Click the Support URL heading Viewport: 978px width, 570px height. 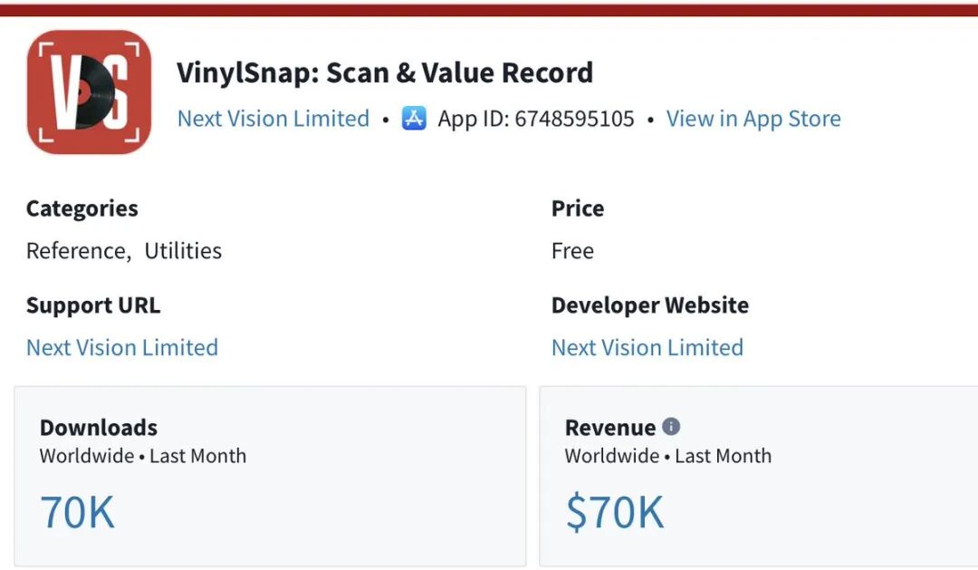click(93, 305)
